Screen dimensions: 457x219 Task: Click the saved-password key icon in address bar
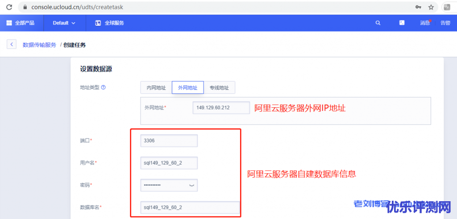point(418,7)
